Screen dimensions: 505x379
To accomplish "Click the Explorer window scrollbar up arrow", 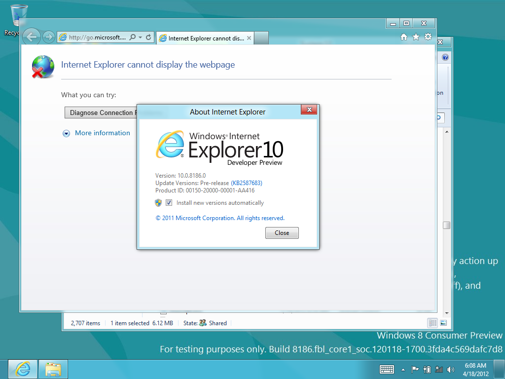I will [447, 132].
